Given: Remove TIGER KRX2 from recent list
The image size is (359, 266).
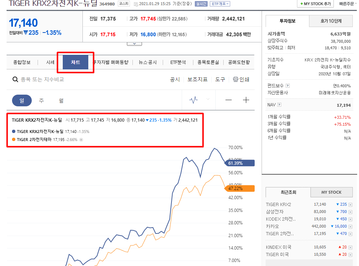Looking at the screenshot, I should (x=350, y=205).
